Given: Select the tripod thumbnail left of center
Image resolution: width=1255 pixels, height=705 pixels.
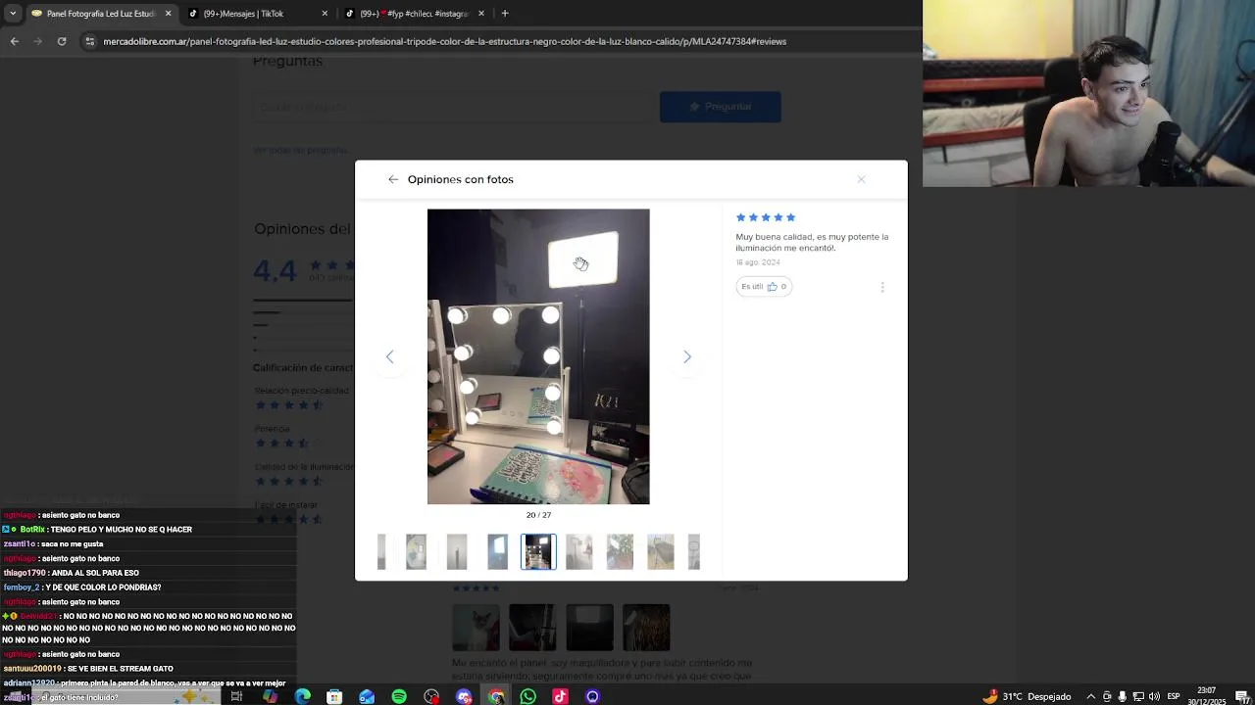Looking at the screenshot, I should pyautogui.click(x=457, y=551).
